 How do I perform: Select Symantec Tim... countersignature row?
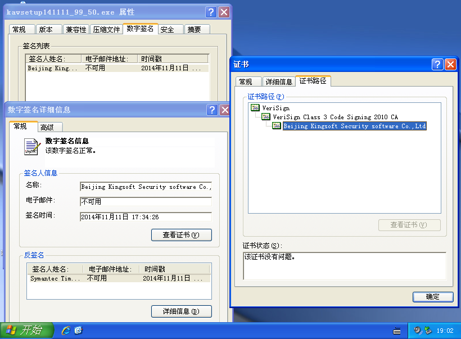point(119,278)
